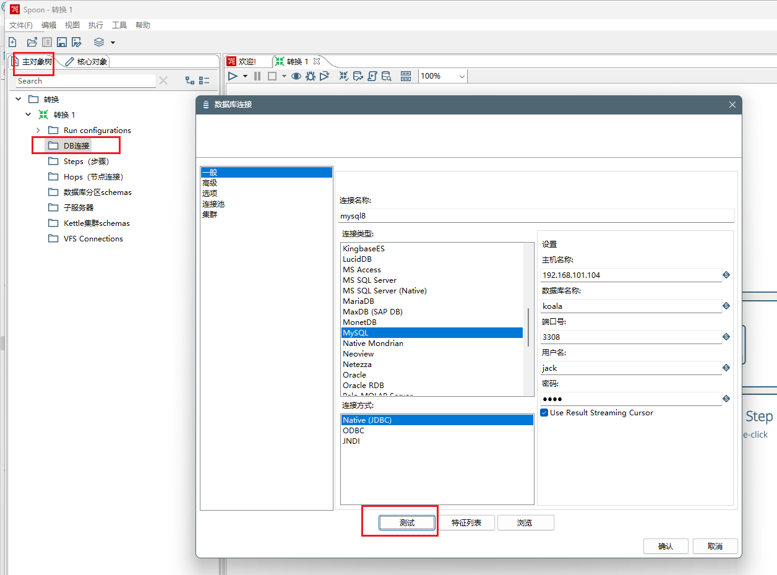The width and height of the screenshot is (777, 575).
Task: Select 连接池 in the dialog category list
Action: 213,204
